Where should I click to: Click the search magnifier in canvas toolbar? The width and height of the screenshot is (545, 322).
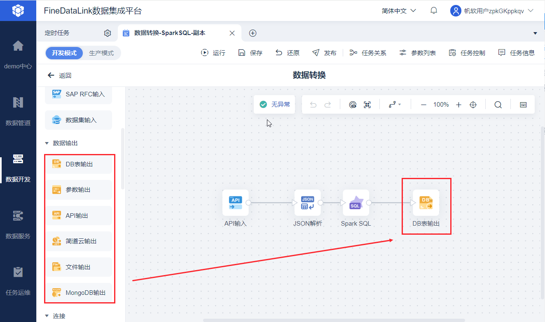(x=498, y=105)
